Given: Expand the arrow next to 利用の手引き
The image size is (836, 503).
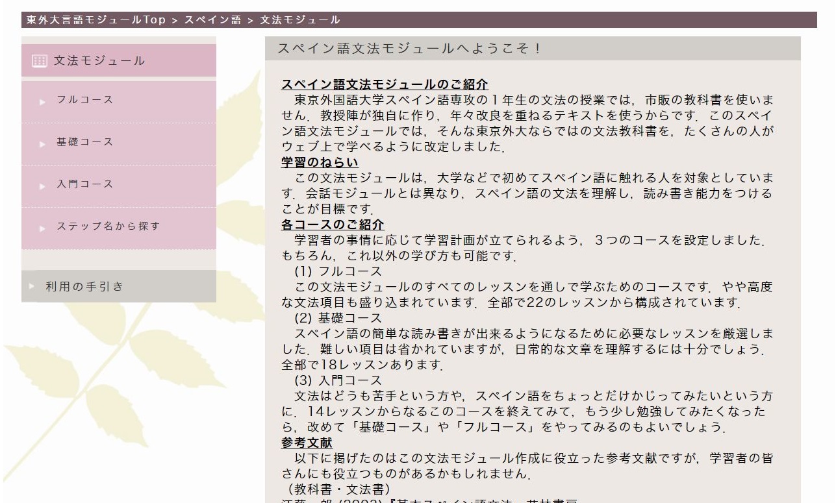Looking at the screenshot, I should 32,286.
